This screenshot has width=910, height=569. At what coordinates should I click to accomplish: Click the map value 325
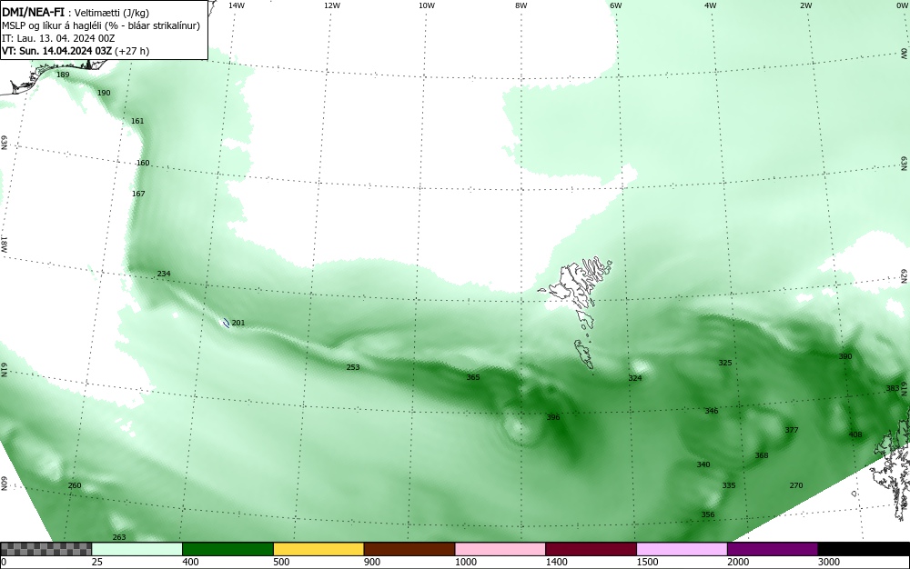(725, 363)
